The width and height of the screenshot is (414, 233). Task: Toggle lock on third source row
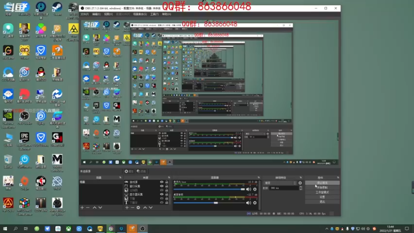(167, 190)
